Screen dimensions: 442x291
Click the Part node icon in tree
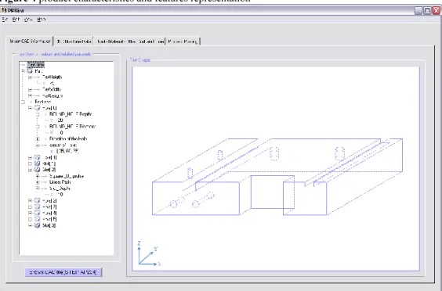30,71
